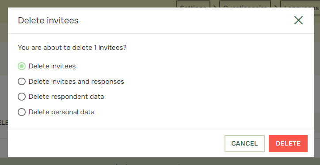The height and width of the screenshot is (165, 320).
Task: Click the 'Delete invitees' dialog title
Action: coord(48,21)
